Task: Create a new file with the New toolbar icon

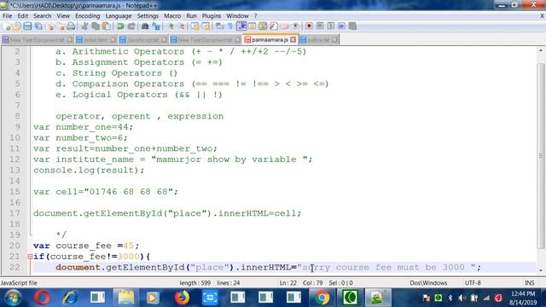Action: pos(7,26)
